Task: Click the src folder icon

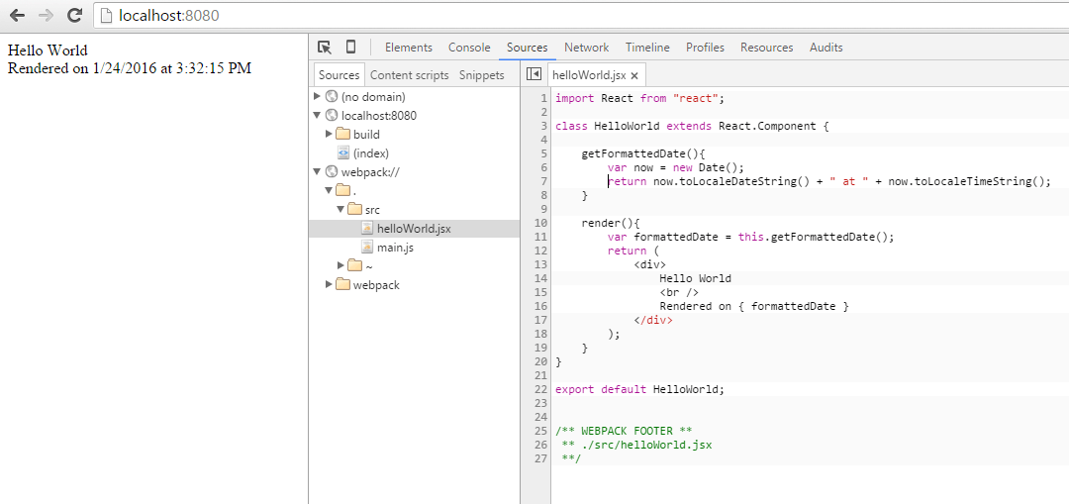Action: coord(355,209)
